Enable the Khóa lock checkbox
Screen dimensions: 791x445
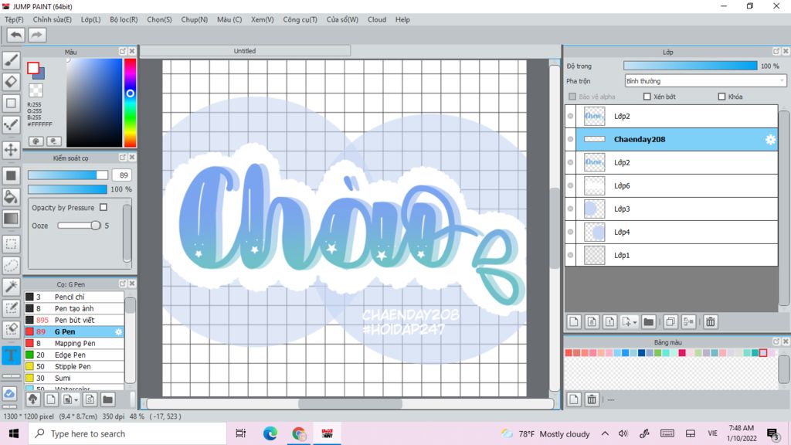[722, 97]
